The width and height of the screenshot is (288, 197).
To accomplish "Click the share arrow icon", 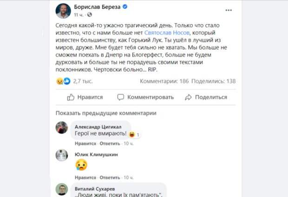I will pos(188,97).
